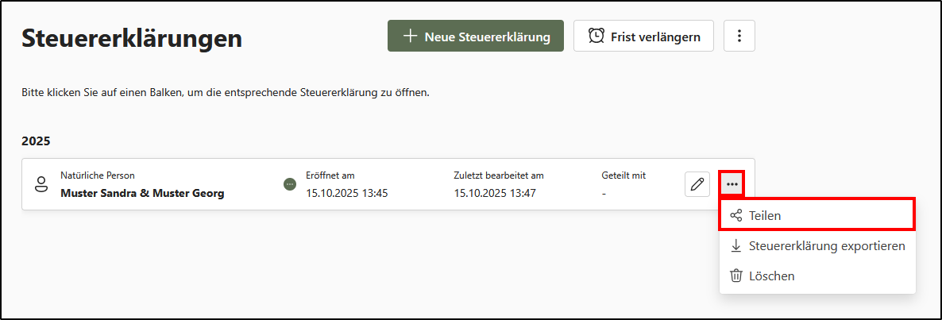The image size is (942, 320).
Task: Click the download arrow export icon
Action: click(x=735, y=245)
